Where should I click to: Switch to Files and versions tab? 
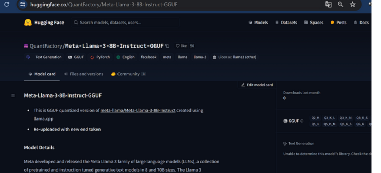click(x=83, y=74)
